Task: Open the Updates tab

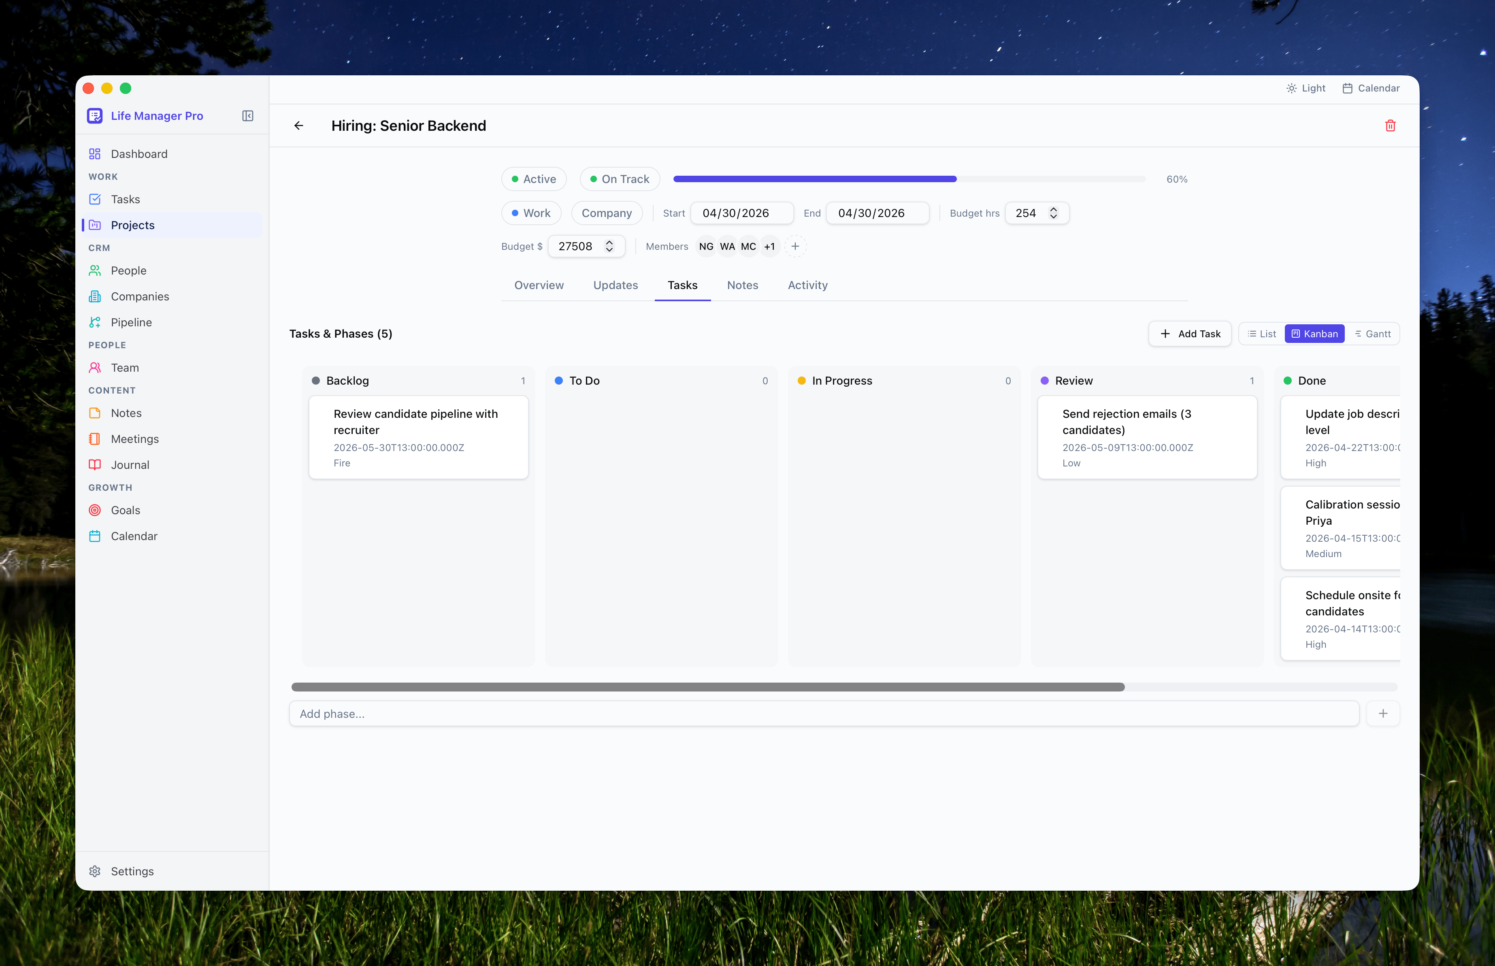Action: click(615, 285)
